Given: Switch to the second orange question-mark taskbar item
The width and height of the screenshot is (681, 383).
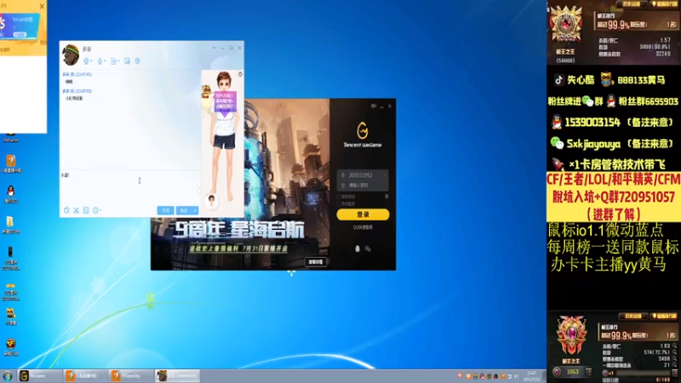Looking at the screenshot, I should [131, 376].
